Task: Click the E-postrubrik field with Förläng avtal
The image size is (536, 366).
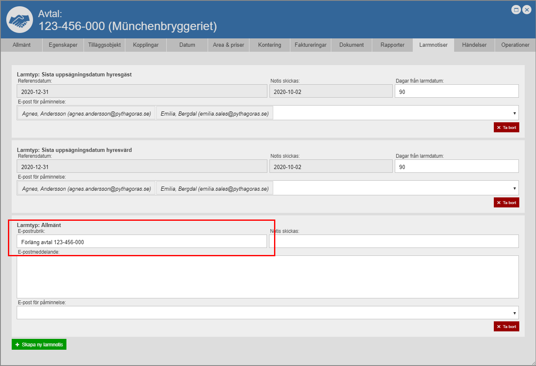Action: (x=142, y=242)
